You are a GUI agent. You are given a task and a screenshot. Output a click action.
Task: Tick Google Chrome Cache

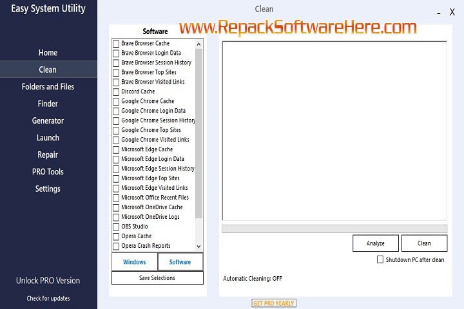116,102
